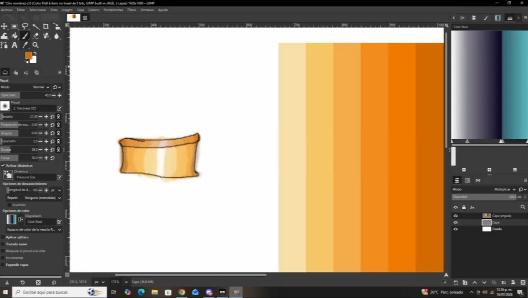Reset Tamaño to the brush default

point(52,117)
